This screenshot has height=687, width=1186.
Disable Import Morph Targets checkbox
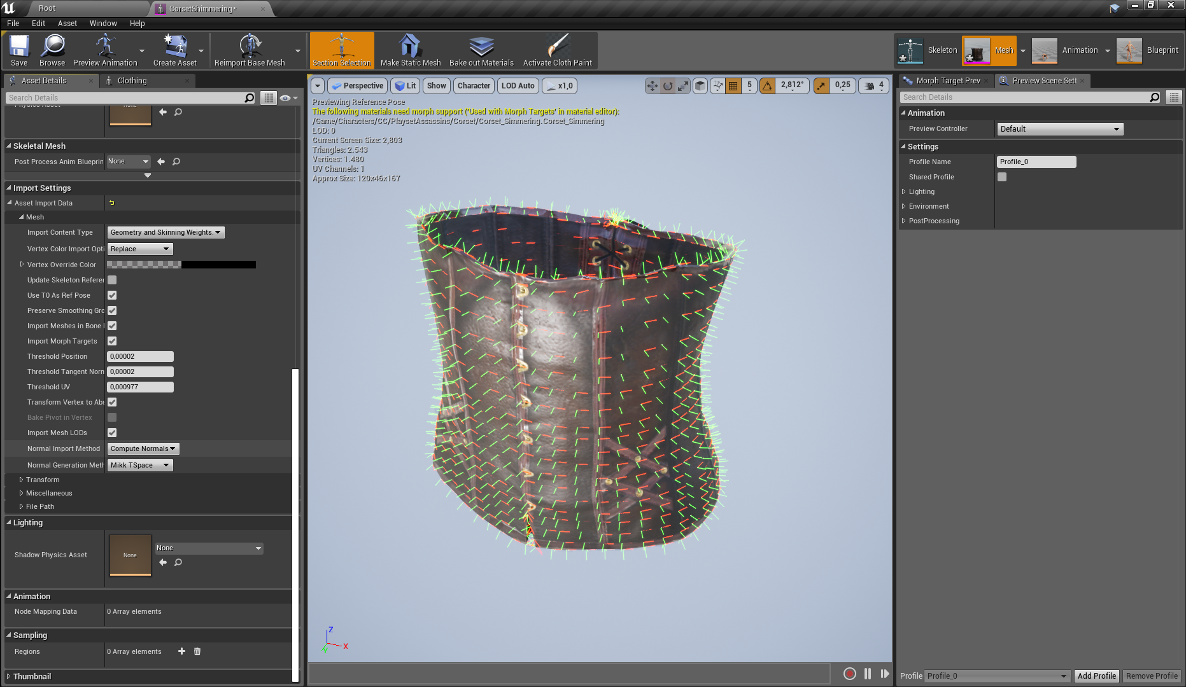click(112, 341)
